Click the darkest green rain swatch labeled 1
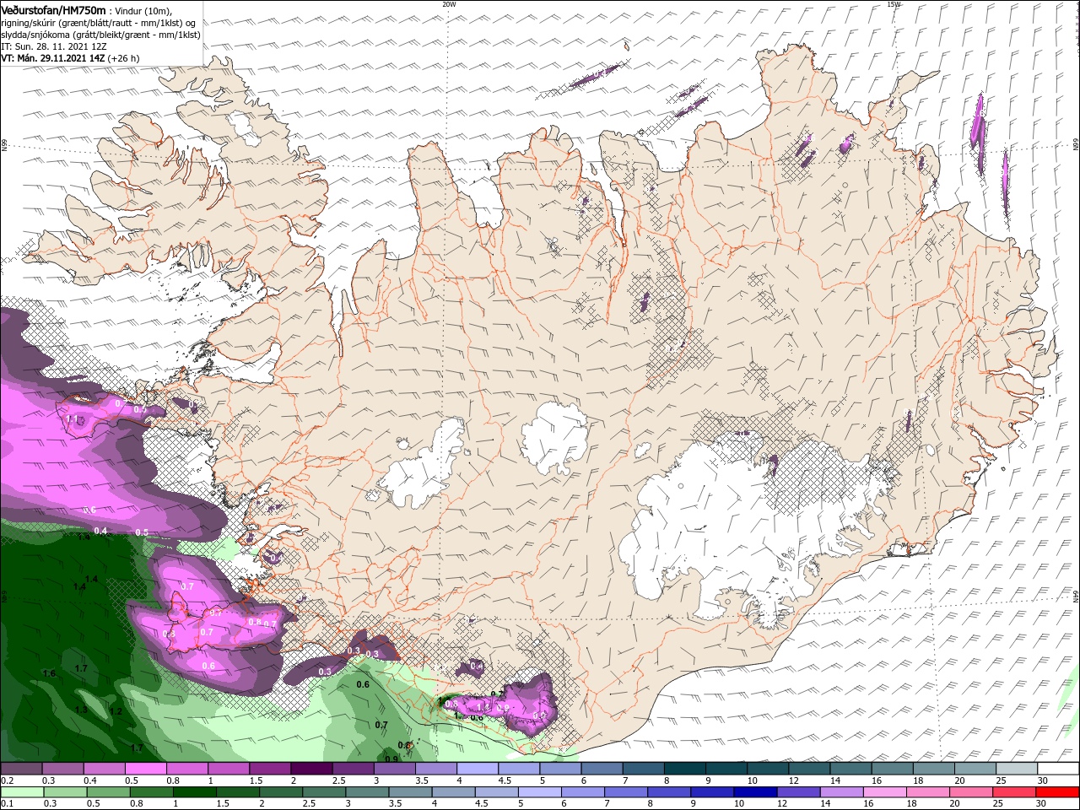The width and height of the screenshot is (1080, 810). (196, 792)
